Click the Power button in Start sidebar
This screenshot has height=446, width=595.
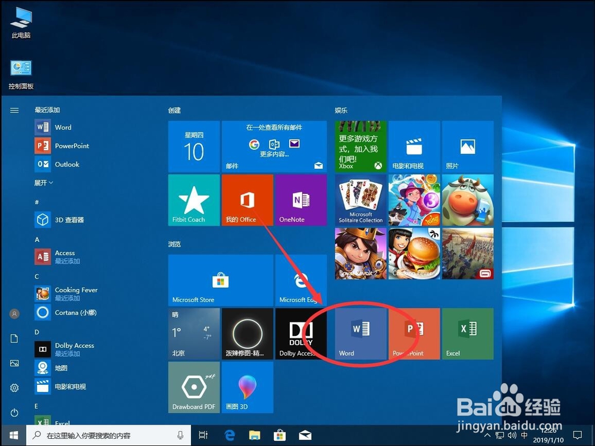coord(14,413)
